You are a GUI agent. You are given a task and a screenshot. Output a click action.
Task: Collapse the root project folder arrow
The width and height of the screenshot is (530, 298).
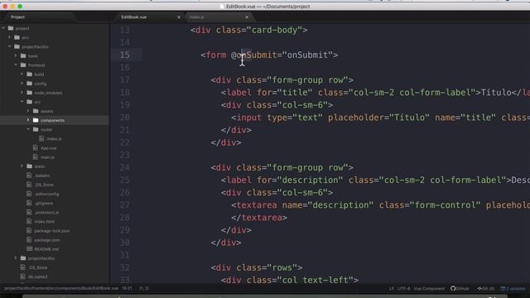point(3,28)
